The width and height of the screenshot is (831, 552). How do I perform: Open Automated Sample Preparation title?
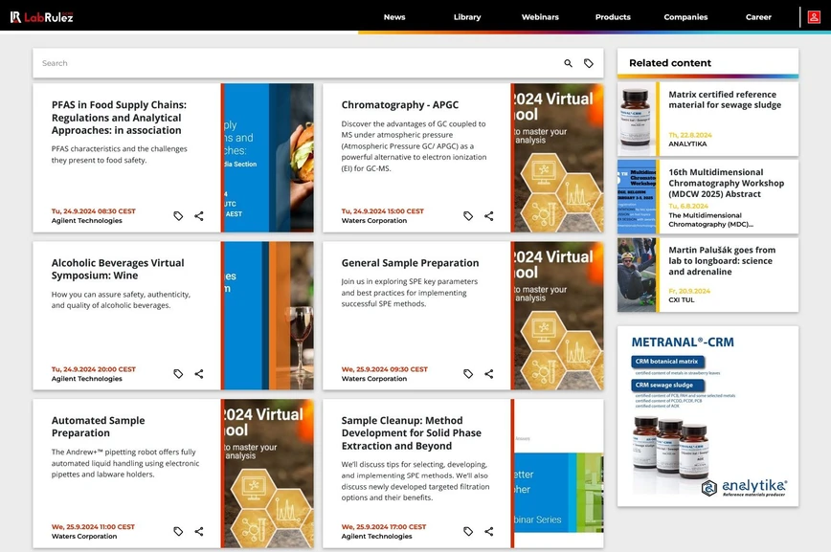tap(98, 427)
